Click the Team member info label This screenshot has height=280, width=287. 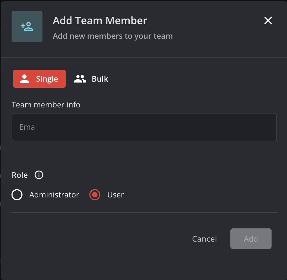pyautogui.click(x=46, y=105)
